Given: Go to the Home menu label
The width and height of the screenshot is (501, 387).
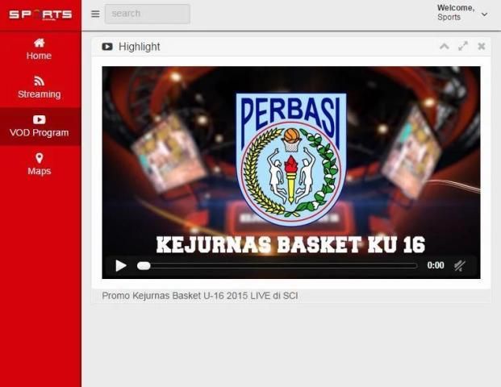Looking at the screenshot, I should [x=39, y=56].
